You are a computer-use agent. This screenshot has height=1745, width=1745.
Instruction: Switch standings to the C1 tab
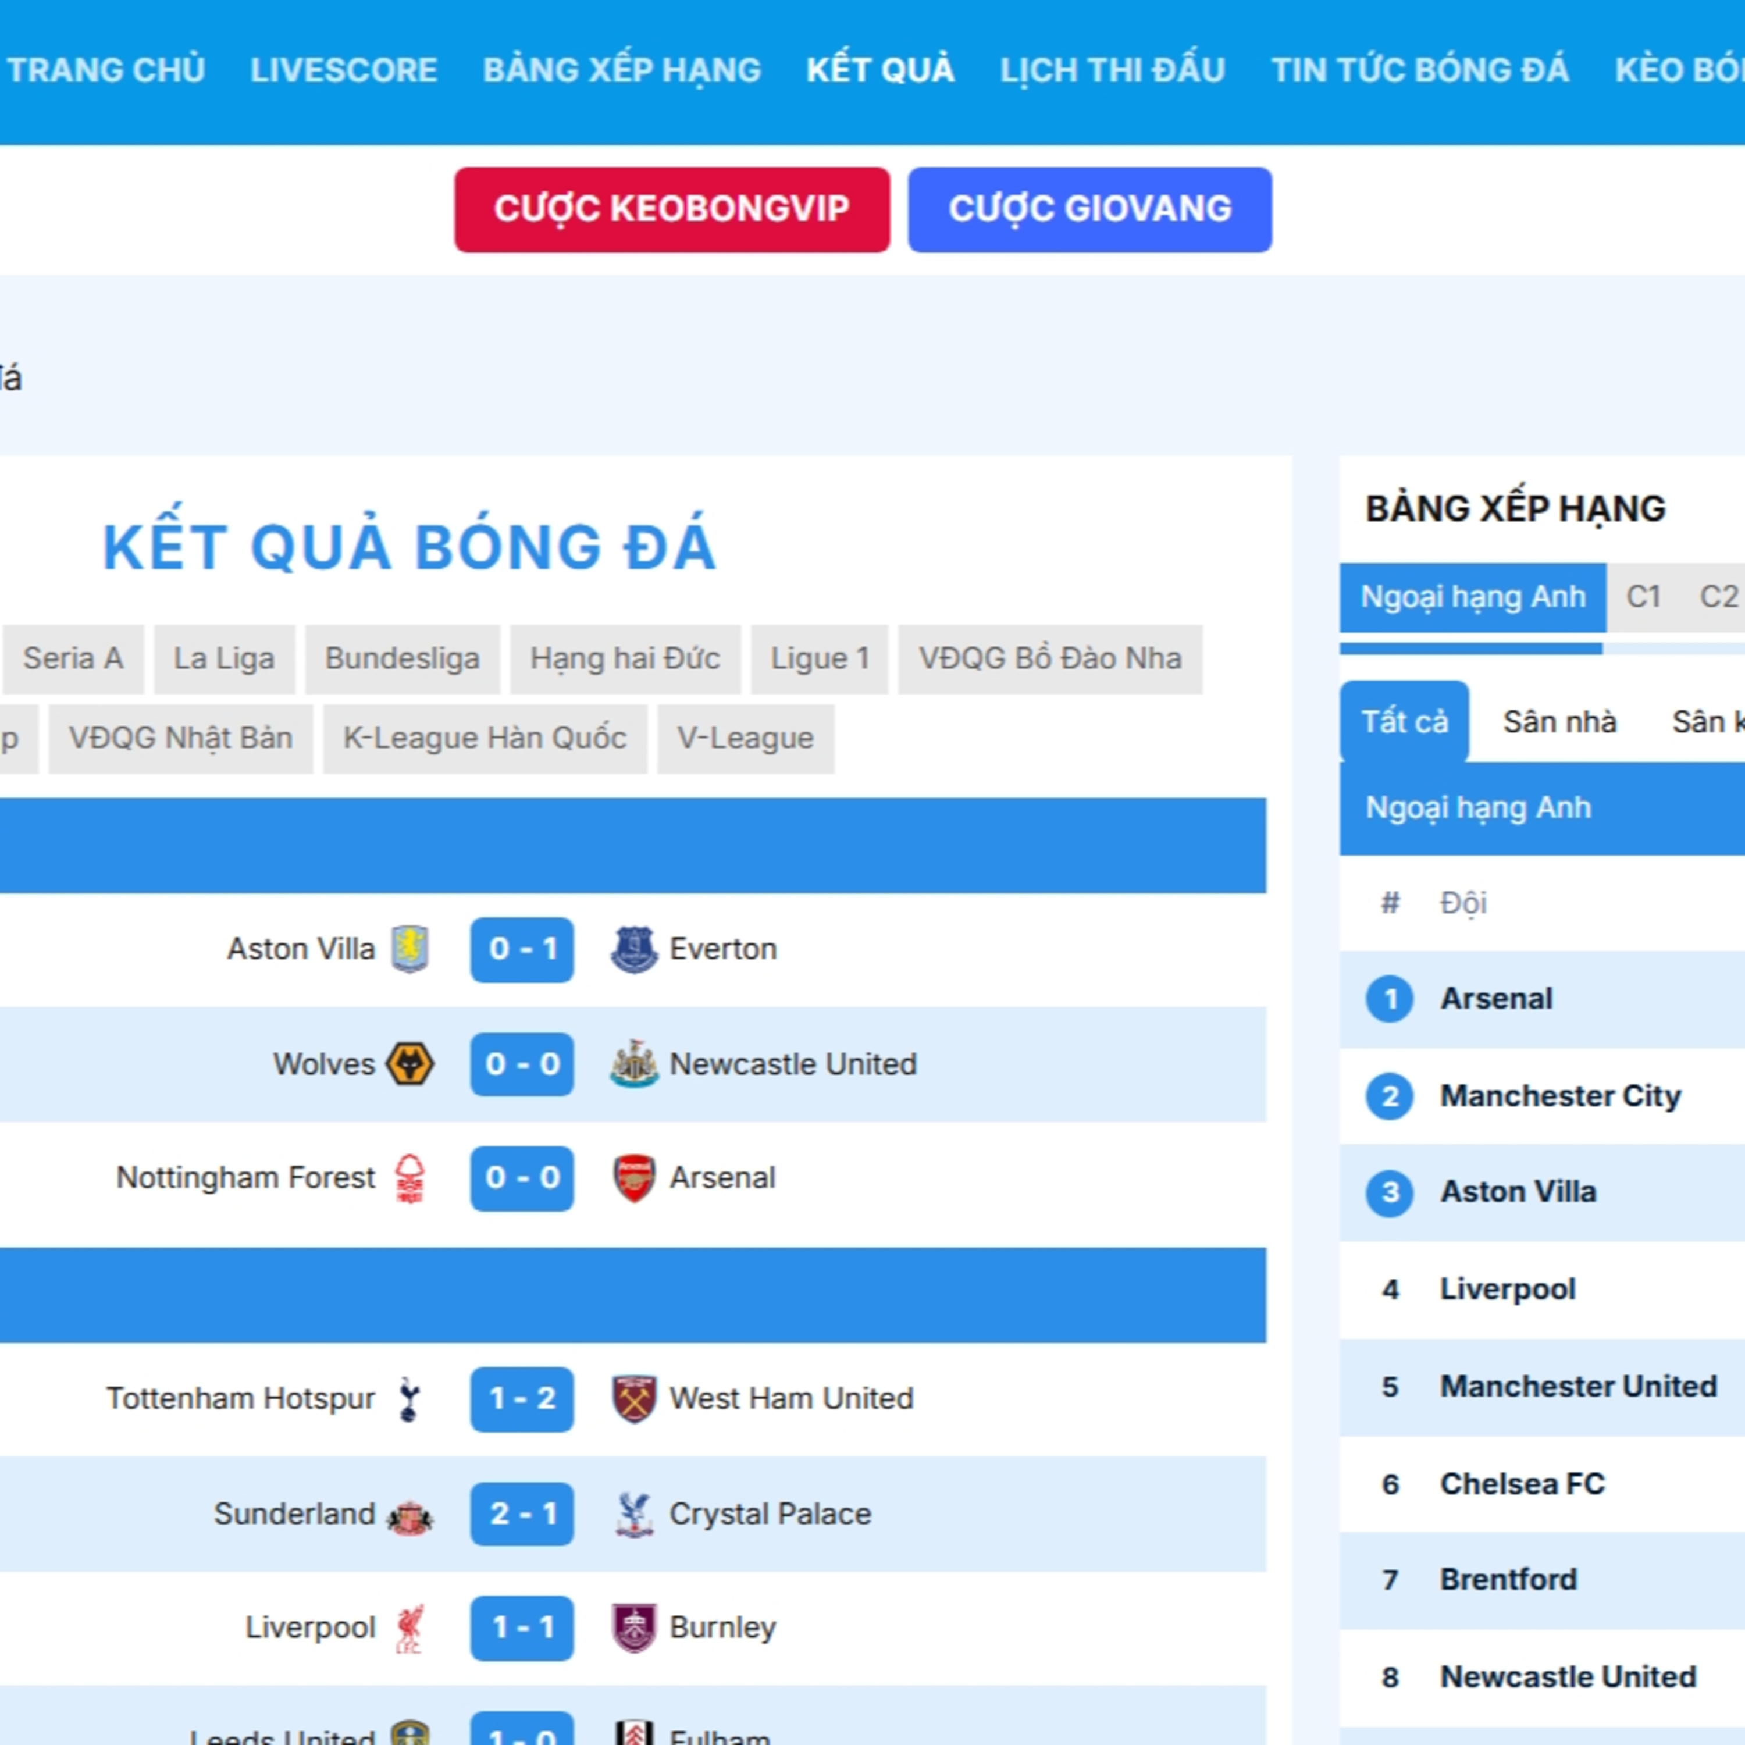pos(1643,597)
